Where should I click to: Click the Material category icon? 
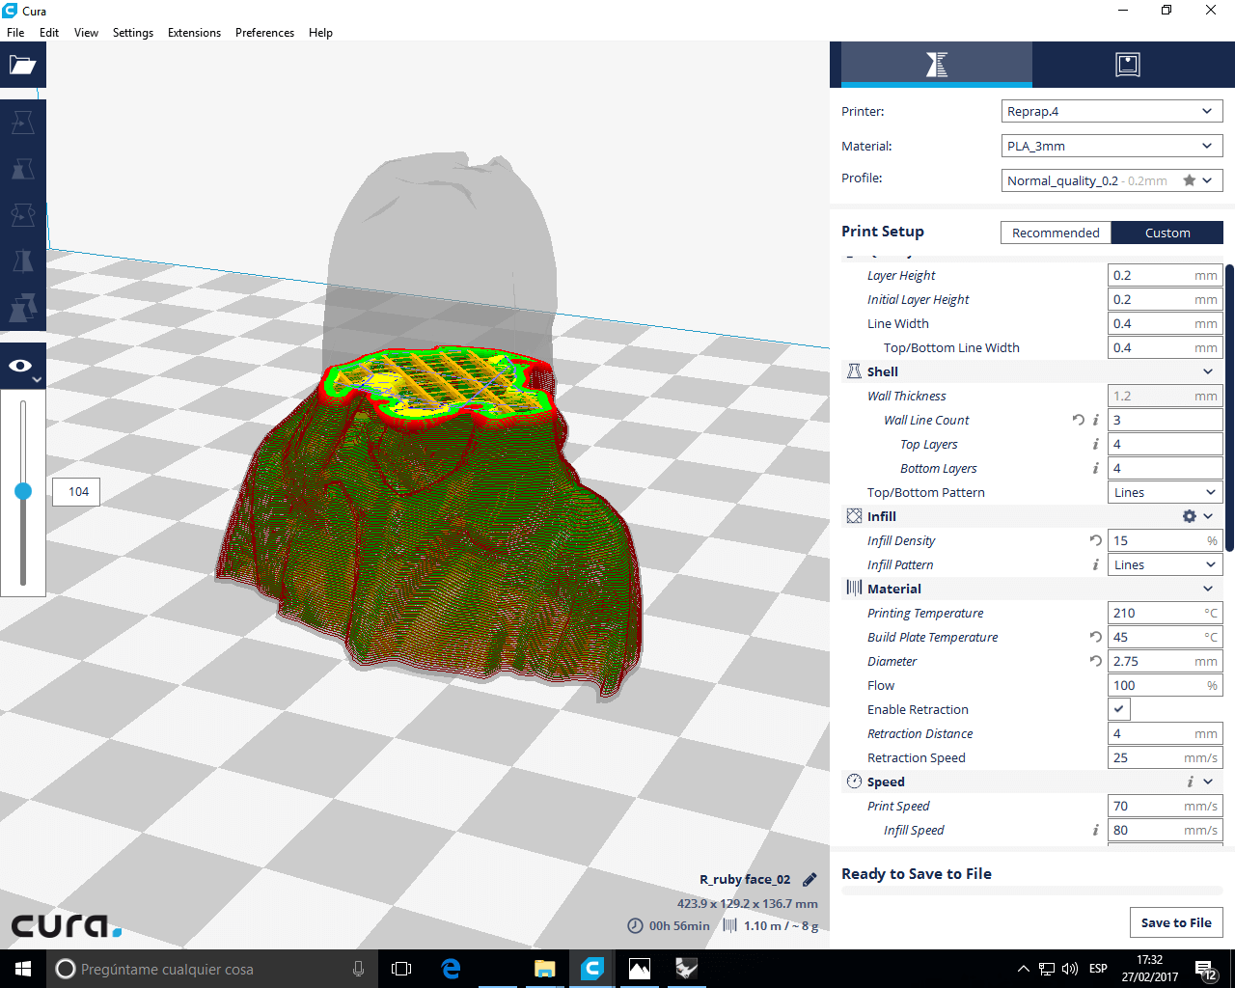(854, 589)
